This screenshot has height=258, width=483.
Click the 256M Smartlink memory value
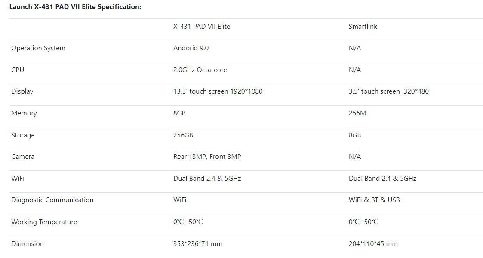(357, 113)
